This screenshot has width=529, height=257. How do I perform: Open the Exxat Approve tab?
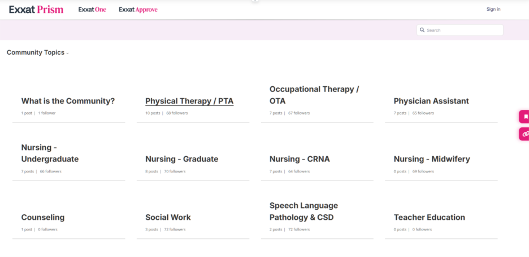[138, 10]
